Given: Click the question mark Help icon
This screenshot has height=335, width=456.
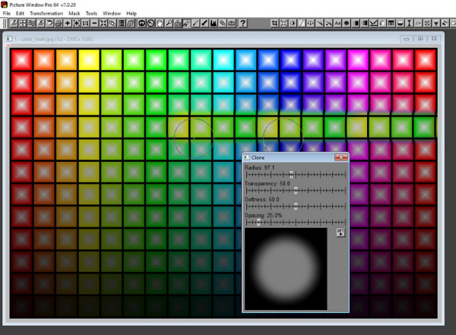Looking at the screenshot, I should (242, 23).
